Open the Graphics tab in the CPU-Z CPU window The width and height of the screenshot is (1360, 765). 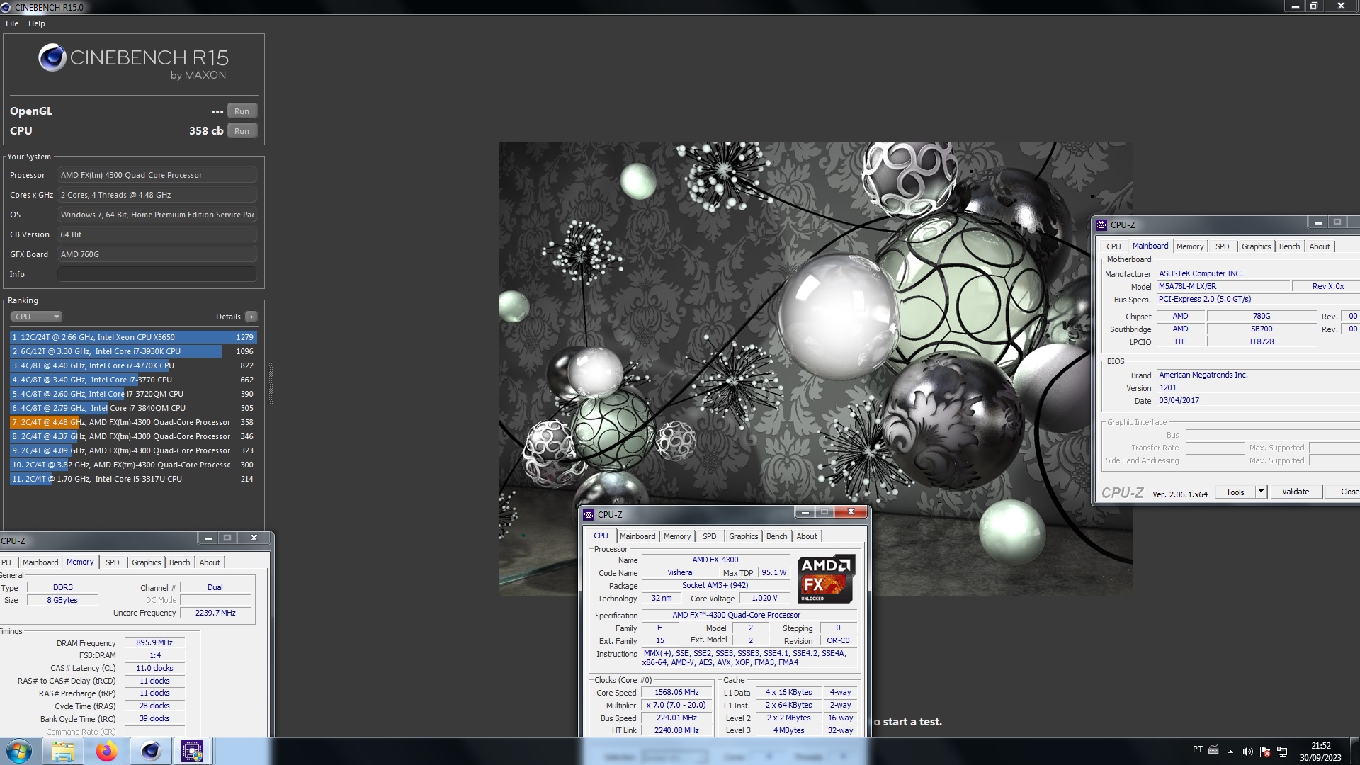tap(743, 536)
